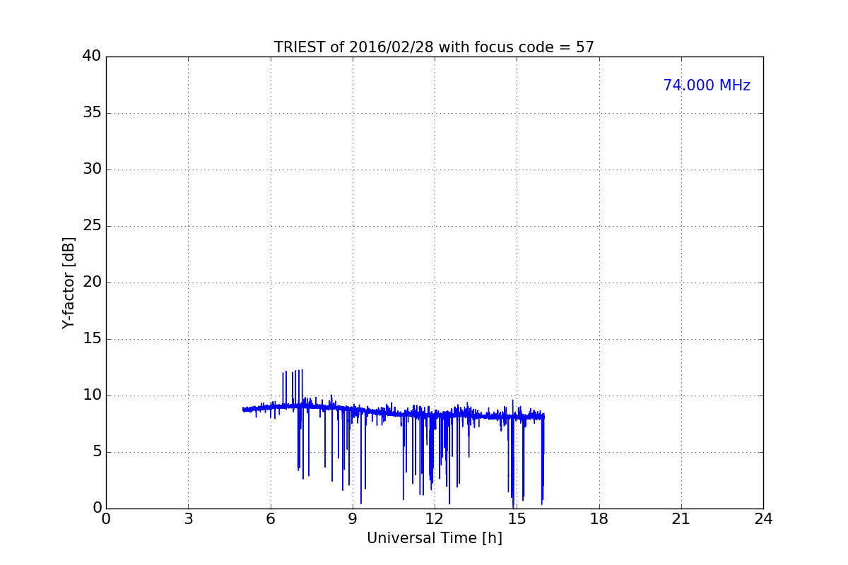Click x-axis tick label '24'
848x565 pixels.
(x=763, y=519)
